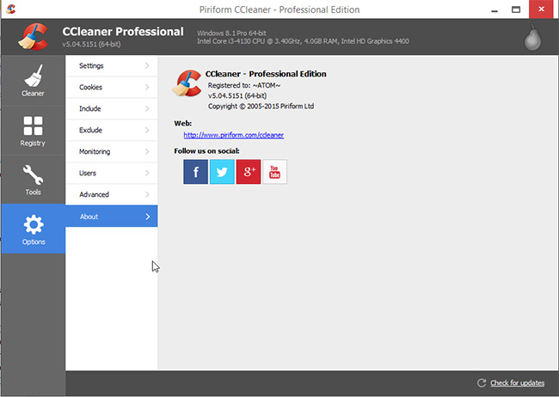Screen dimensions: 559x397
Task: Open CCleaner Twitter page icon
Action: [222, 172]
